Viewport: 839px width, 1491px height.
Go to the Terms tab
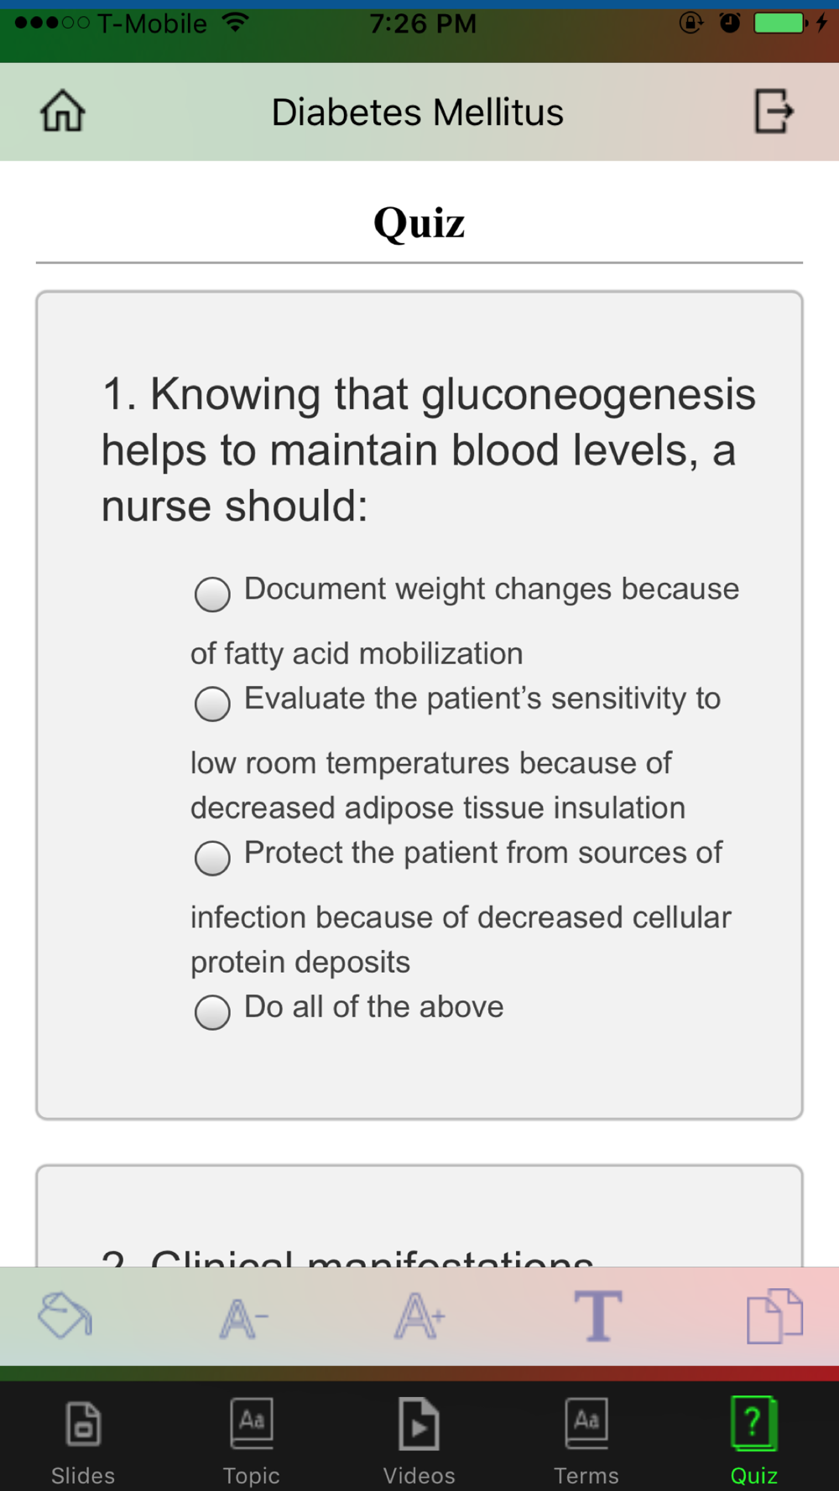click(x=586, y=1441)
